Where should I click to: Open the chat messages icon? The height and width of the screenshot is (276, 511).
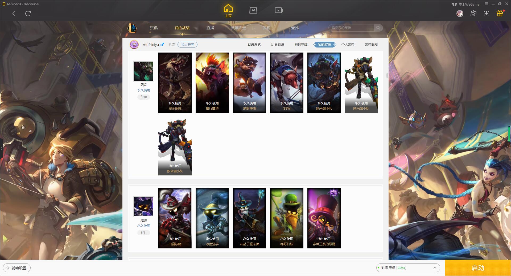(x=473, y=14)
